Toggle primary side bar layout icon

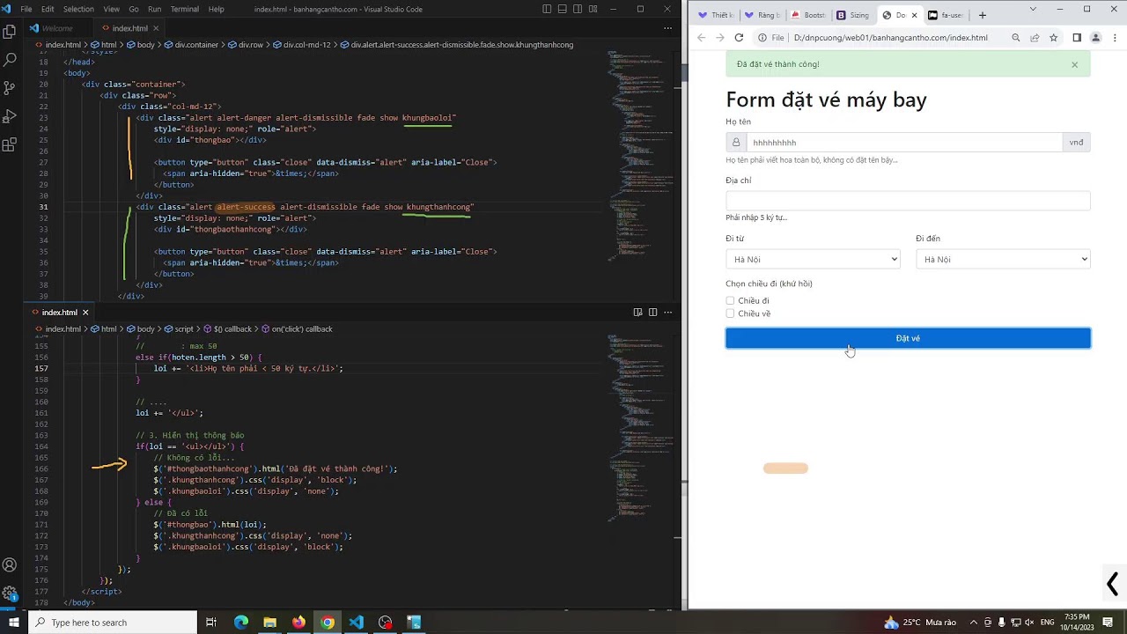(547, 9)
